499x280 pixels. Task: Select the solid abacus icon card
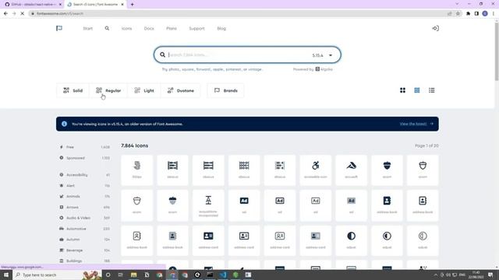172,170
